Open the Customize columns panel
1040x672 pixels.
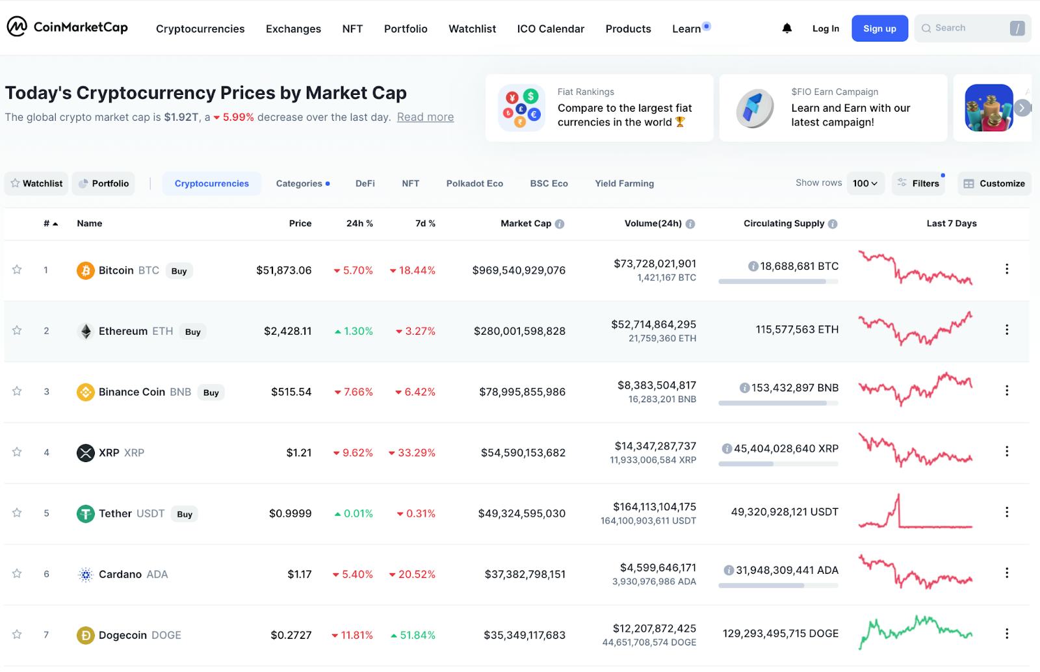point(994,183)
